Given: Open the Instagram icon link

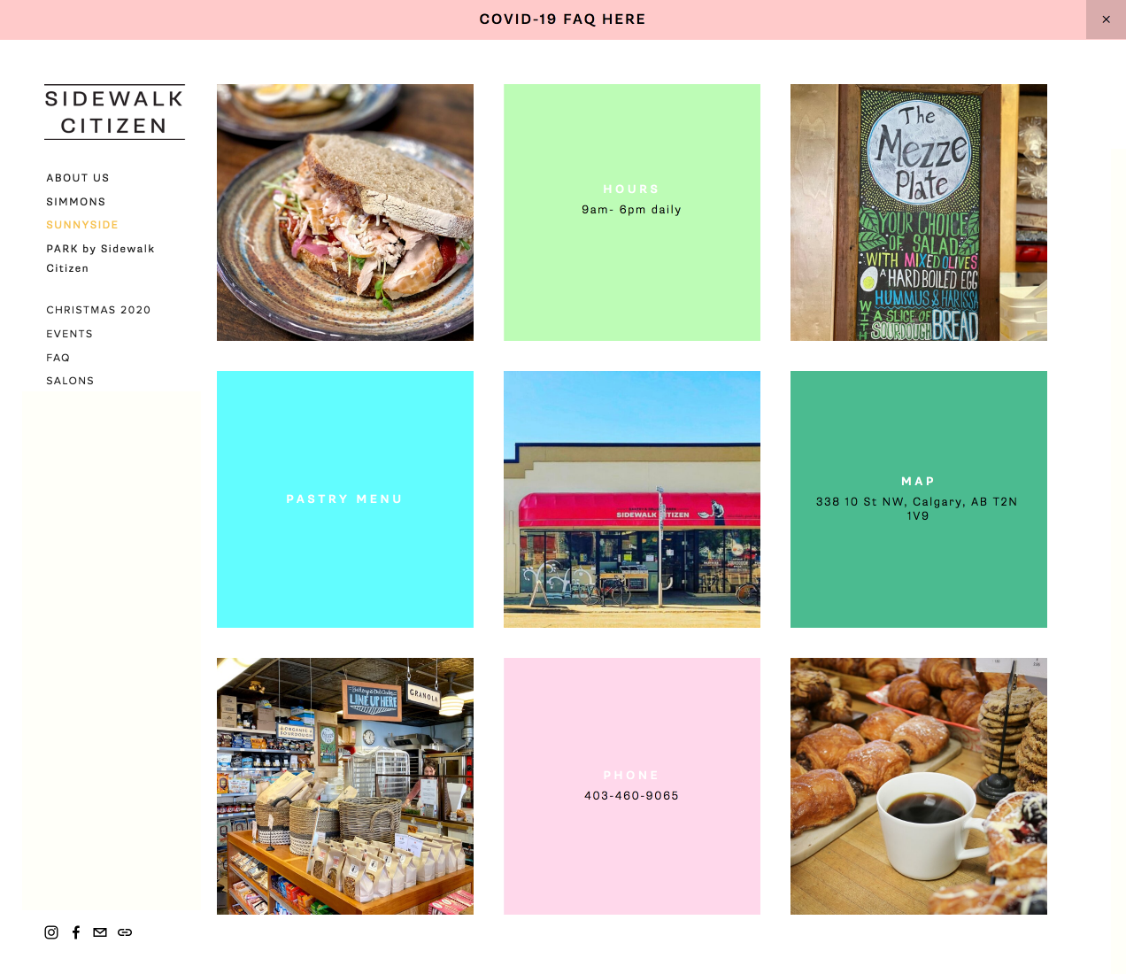Looking at the screenshot, I should coord(51,932).
